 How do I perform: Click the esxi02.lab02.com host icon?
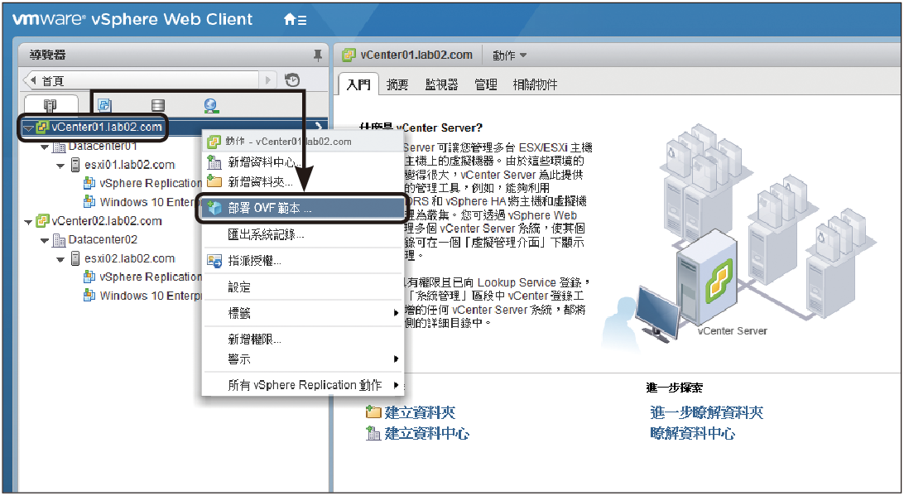click(75, 258)
